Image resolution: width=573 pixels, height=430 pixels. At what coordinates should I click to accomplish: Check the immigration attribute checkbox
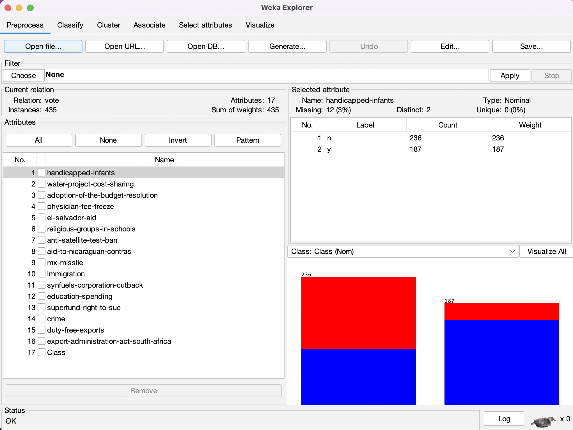pyautogui.click(x=42, y=274)
